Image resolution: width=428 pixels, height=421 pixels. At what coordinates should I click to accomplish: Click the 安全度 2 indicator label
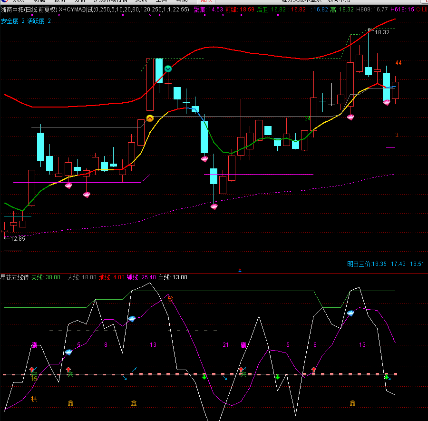[13, 21]
